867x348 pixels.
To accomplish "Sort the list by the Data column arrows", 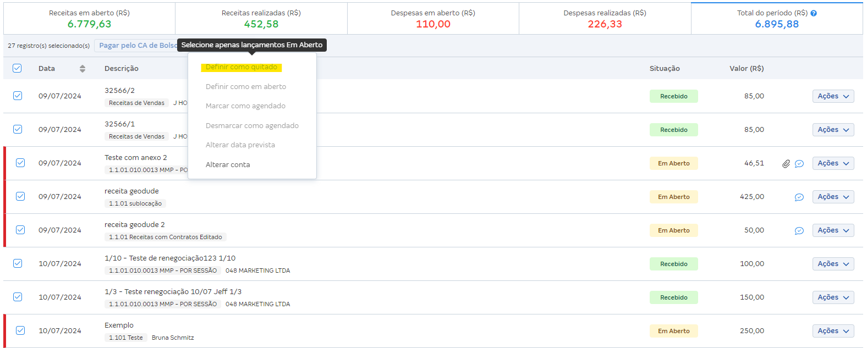I will point(83,69).
